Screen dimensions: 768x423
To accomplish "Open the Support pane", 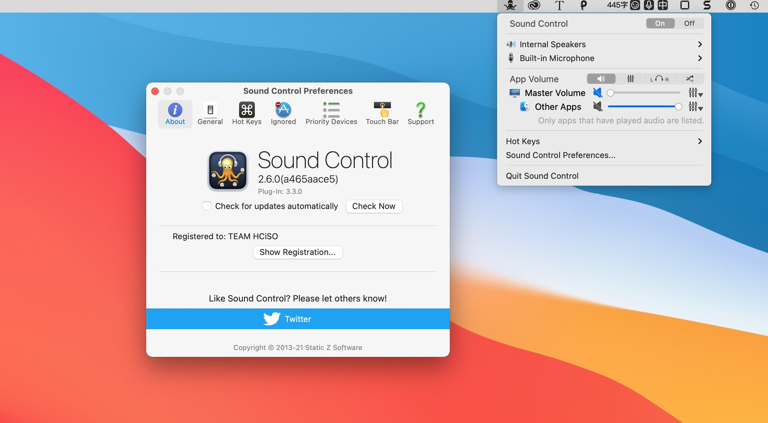I will 420,113.
